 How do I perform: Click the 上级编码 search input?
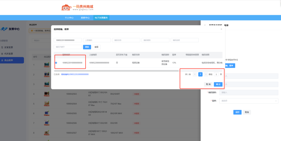point(97,40)
